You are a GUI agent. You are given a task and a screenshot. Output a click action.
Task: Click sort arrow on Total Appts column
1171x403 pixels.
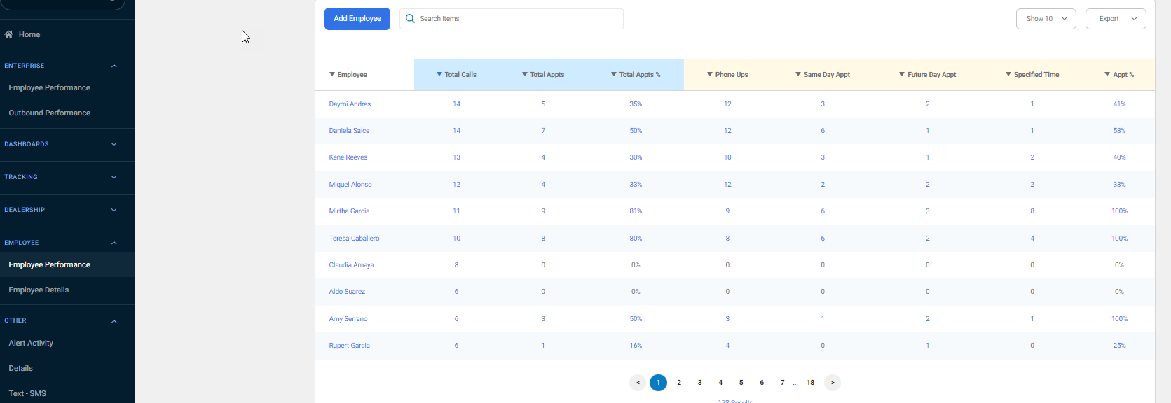click(525, 74)
